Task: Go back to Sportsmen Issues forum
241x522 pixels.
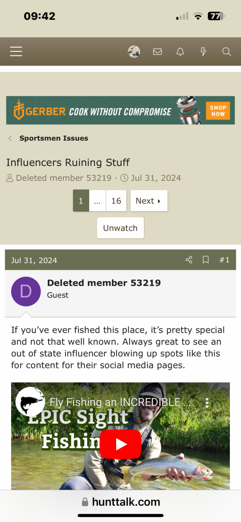Action: click(54, 138)
